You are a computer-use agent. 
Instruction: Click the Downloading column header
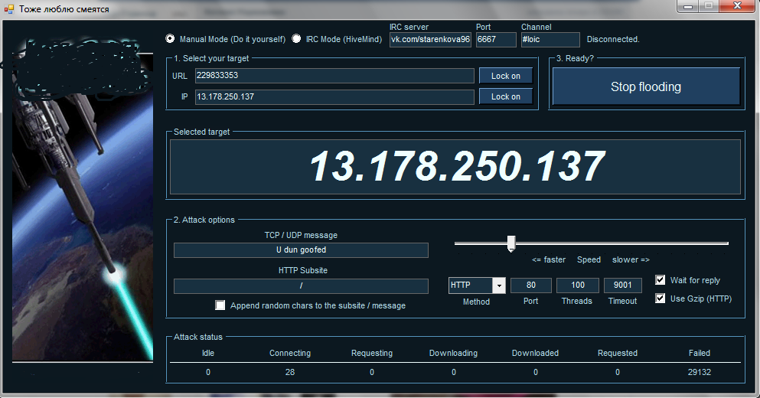pos(453,353)
